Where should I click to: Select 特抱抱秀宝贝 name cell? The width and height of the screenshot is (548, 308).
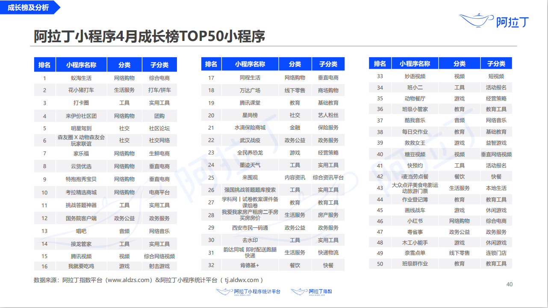pos(81,179)
